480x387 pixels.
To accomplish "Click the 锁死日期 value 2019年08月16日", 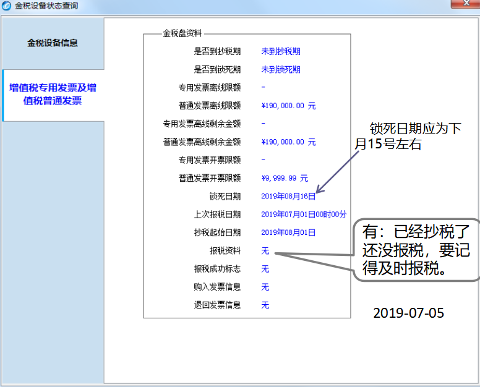I will (x=288, y=197).
